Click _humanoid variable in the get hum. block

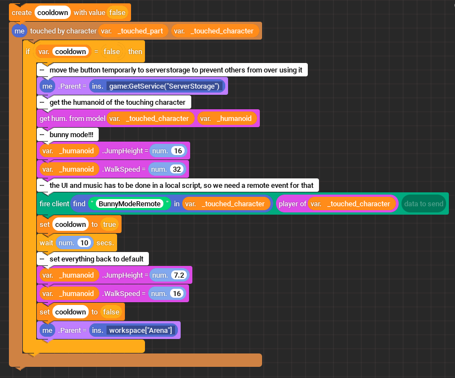click(227, 118)
